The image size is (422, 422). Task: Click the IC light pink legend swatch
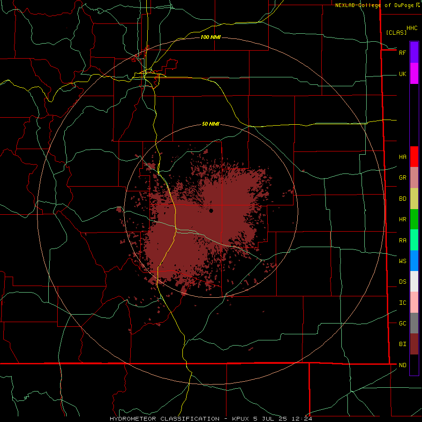point(414,302)
